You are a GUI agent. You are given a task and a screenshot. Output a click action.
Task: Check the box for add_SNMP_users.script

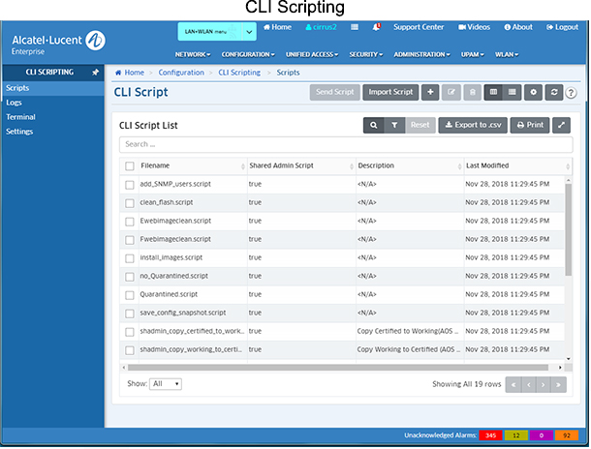(x=130, y=184)
